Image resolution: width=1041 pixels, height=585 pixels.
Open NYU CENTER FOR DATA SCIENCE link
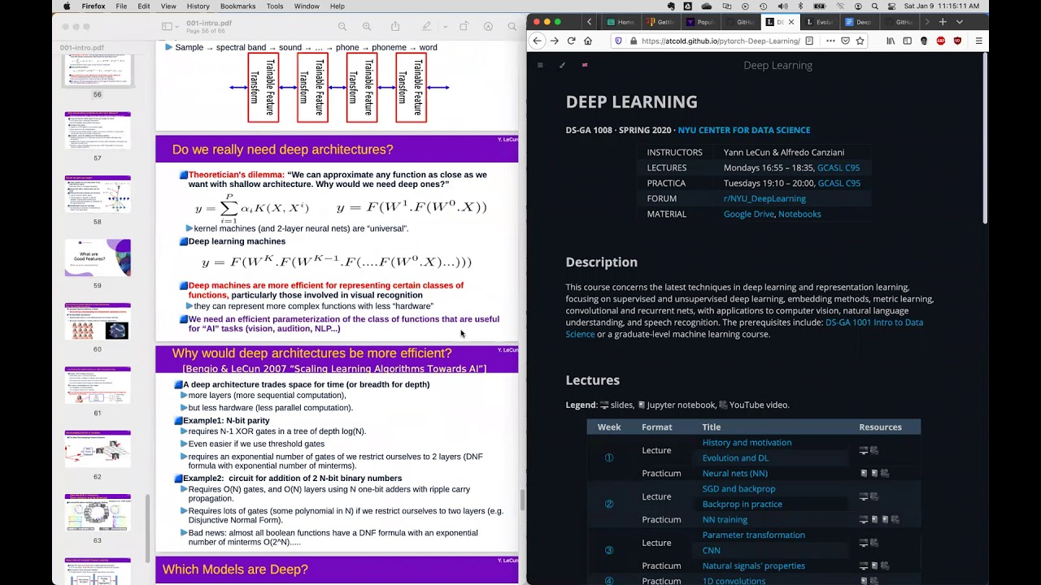click(x=743, y=130)
